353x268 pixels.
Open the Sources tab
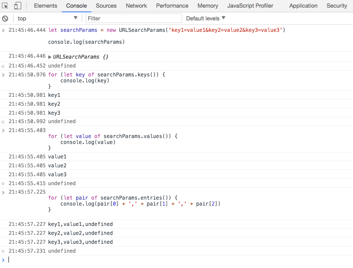point(106,6)
